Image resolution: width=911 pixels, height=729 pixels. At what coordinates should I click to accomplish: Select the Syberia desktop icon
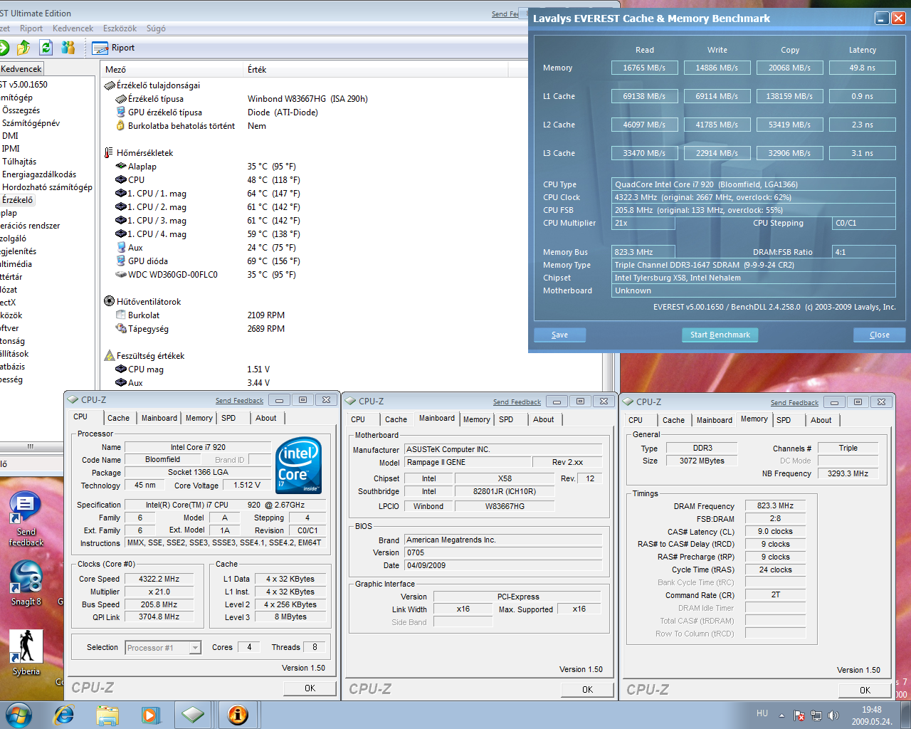coord(26,653)
